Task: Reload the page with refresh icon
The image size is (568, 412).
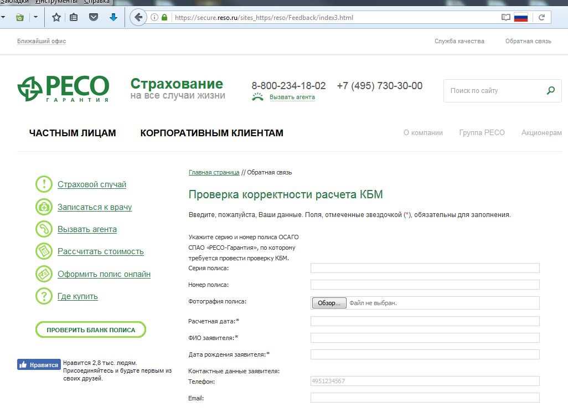Action: point(541,17)
